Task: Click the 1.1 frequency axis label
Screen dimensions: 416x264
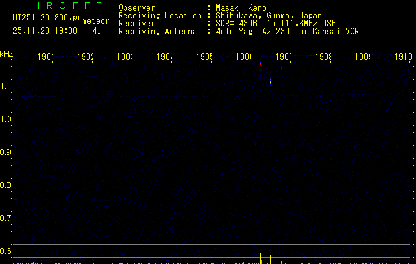Action: click(5, 86)
